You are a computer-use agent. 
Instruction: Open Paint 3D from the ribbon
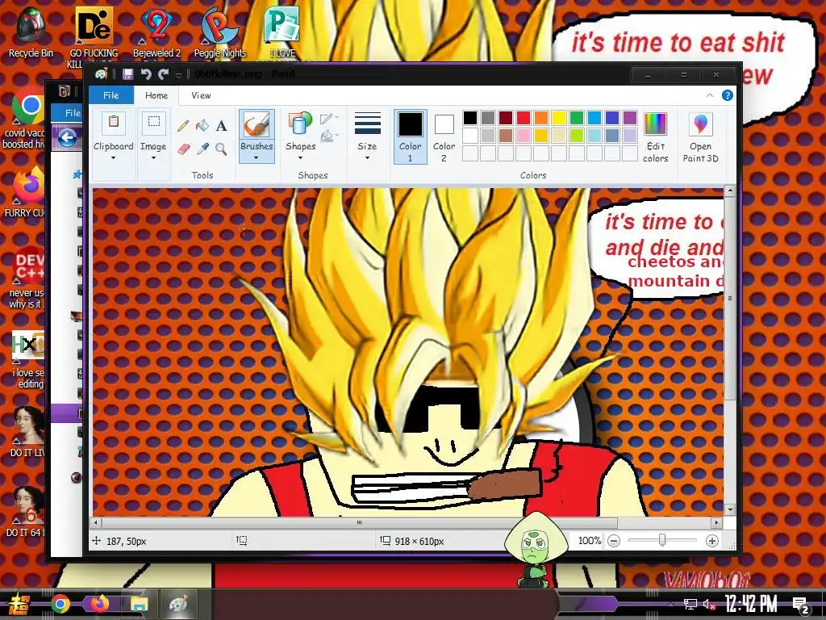point(700,137)
